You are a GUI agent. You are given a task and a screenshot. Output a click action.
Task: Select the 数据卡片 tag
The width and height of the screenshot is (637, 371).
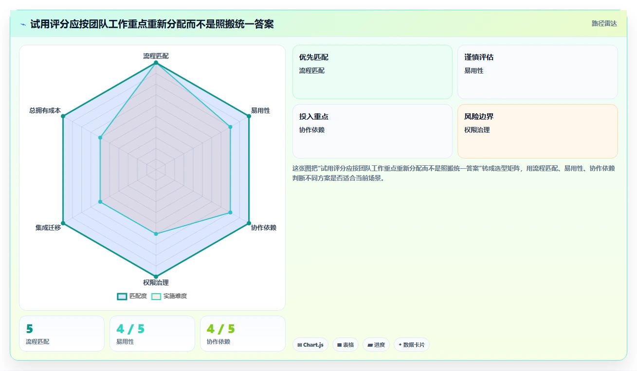pos(412,345)
